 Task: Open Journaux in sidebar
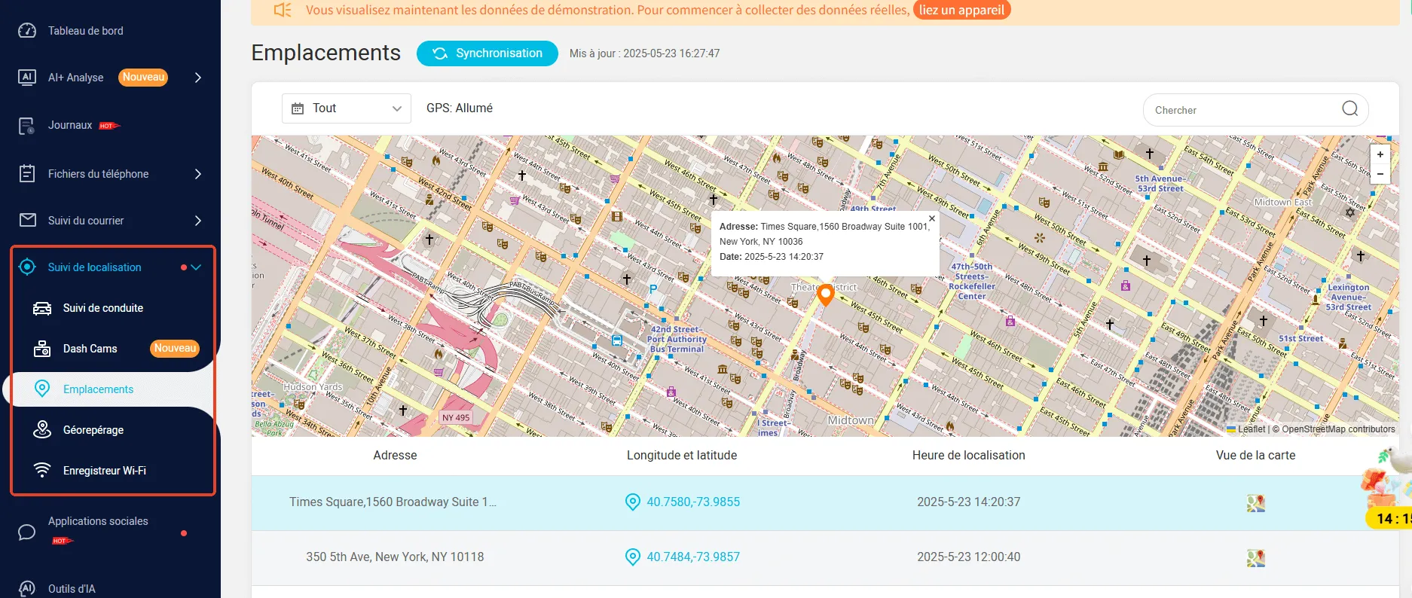coord(70,125)
